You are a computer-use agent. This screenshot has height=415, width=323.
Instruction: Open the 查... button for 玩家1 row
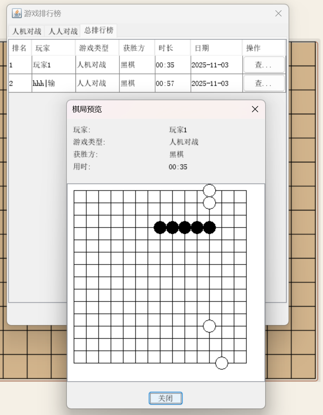coord(264,65)
